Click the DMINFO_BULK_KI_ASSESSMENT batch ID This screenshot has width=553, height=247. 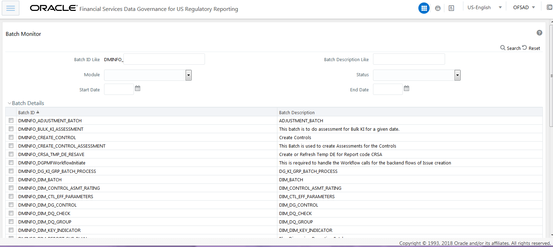[x=51, y=129]
